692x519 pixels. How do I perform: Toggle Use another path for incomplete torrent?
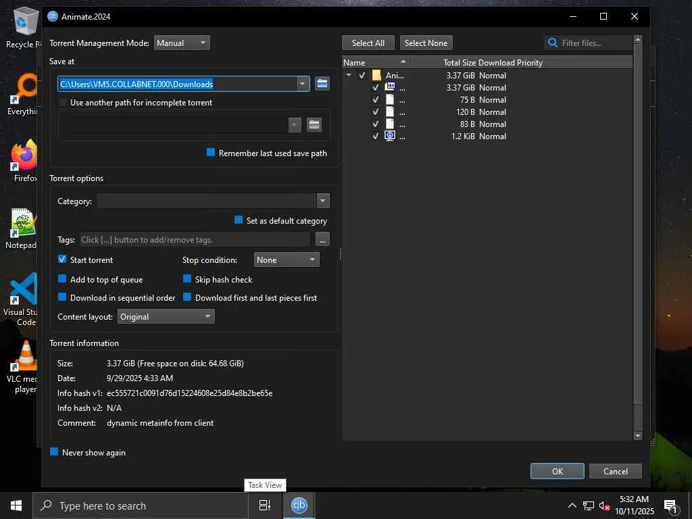[x=63, y=103]
